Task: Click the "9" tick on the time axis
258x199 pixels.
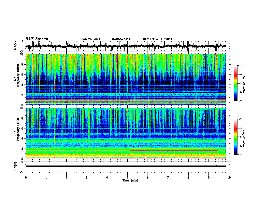Action: [x=208, y=178]
